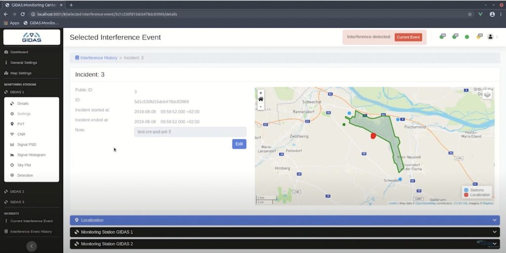Collapse the sidebar with the arrow button
Viewport: 506px width, 253px height.
pyautogui.click(x=31, y=246)
